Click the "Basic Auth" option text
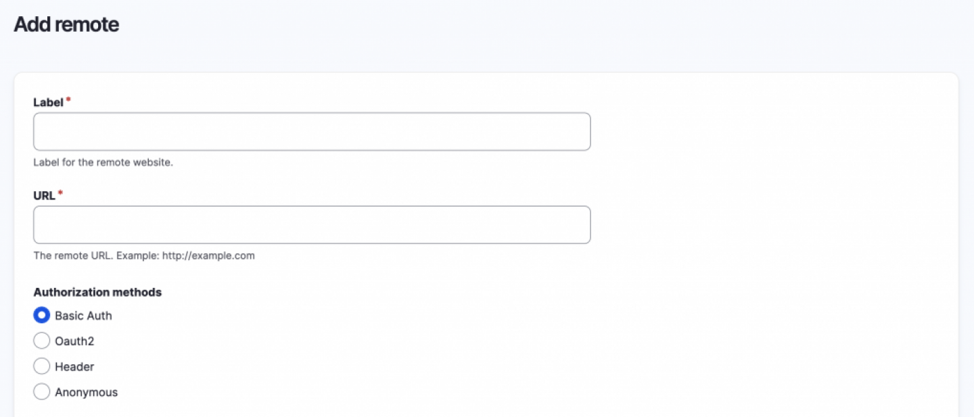Screen dimensions: 974x417 83,316
